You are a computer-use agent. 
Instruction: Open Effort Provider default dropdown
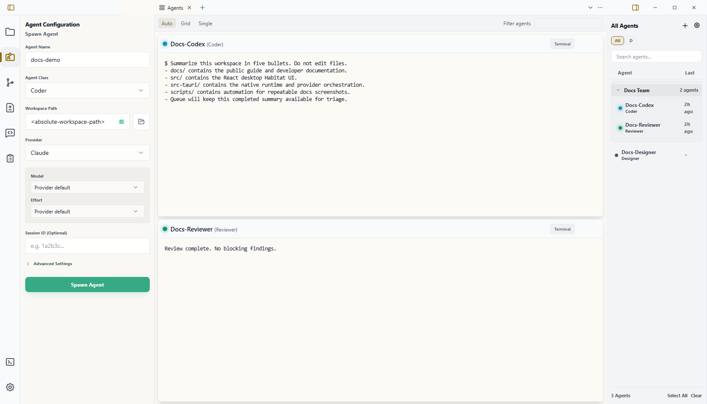pos(88,211)
